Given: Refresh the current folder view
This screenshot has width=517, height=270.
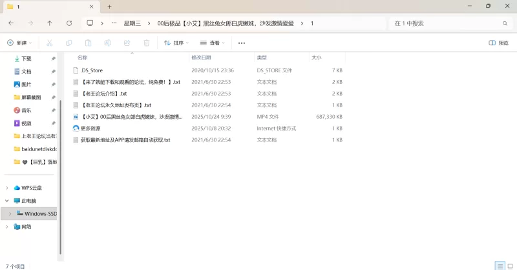Looking at the screenshot, I should pyautogui.click(x=69, y=23).
